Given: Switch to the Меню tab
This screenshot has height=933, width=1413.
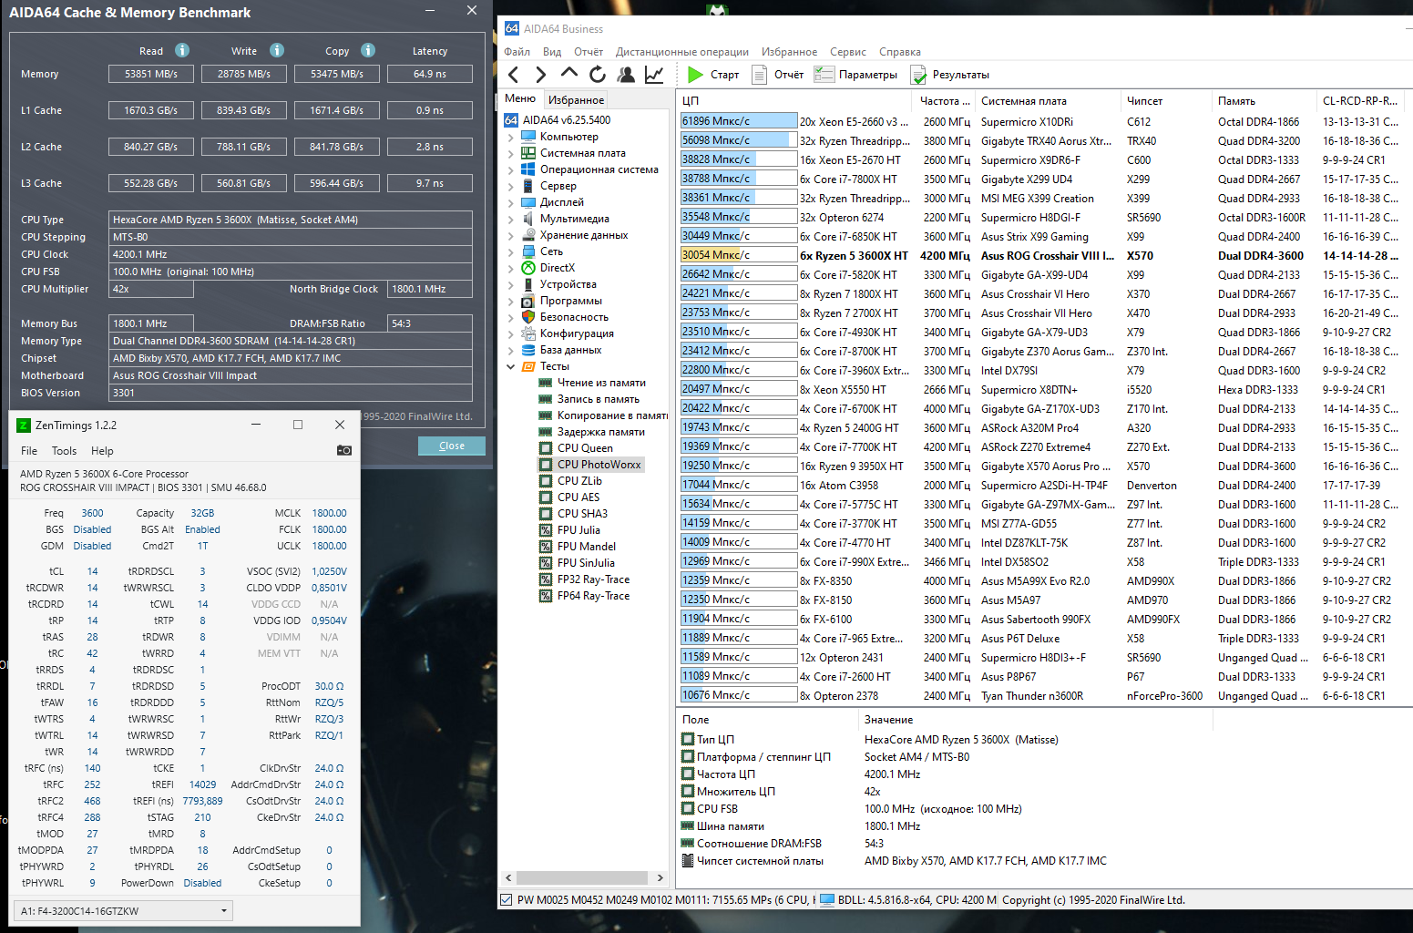Looking at the screenshot, I should [x=520, y=98].
